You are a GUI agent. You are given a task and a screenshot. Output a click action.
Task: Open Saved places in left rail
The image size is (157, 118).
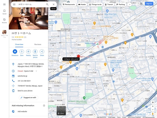click(4, 12)
